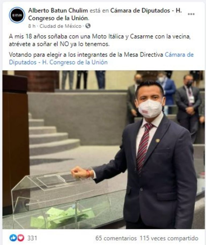Open the post photo of man voting
Viewport: 206px width, 245px height.
(x=104, y=150)
